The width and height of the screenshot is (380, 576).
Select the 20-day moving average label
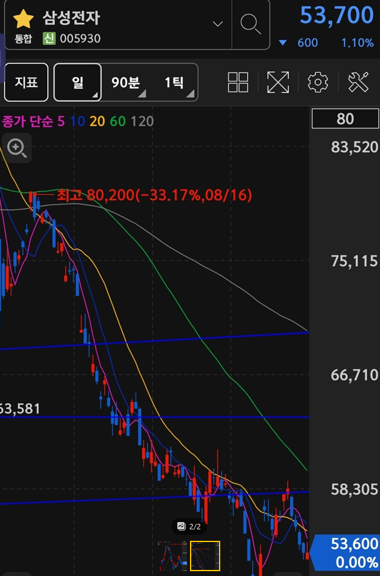(x=97, y=121)
